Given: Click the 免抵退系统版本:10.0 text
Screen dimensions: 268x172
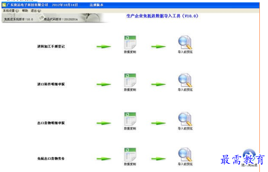Looking at the screenshot, I should 18,19.
